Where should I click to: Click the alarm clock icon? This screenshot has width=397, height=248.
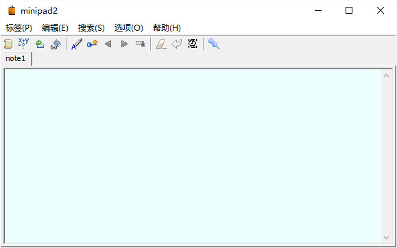pos(193,44)
